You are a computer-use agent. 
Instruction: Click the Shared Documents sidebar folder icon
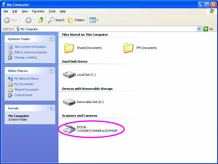point(10,90)
